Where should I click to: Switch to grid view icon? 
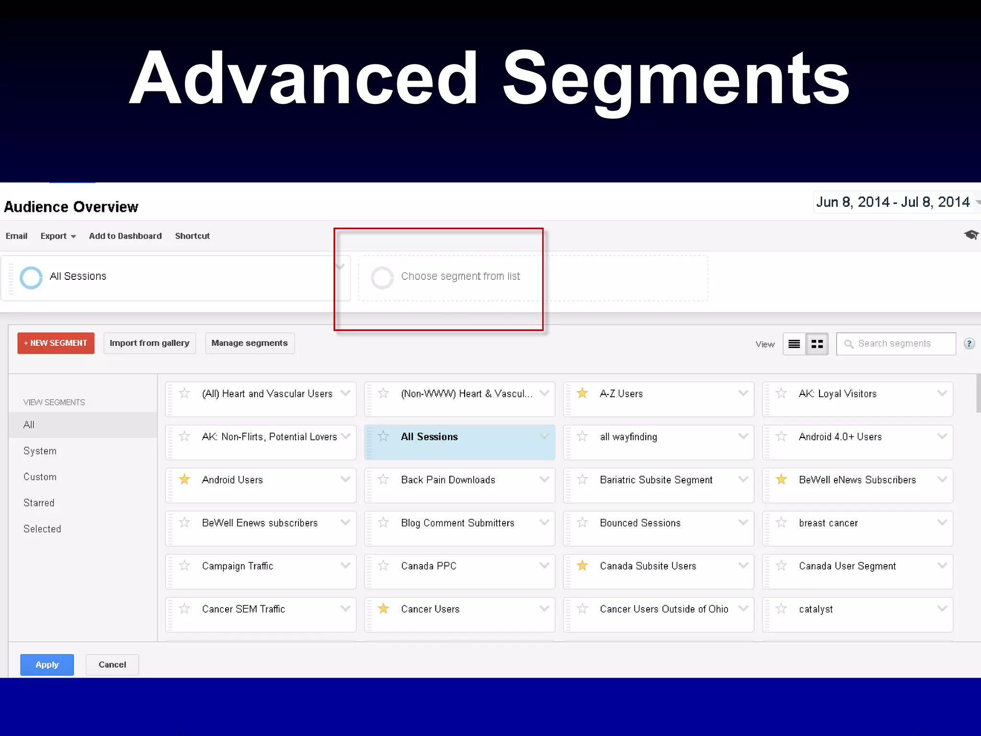(817, 344)
